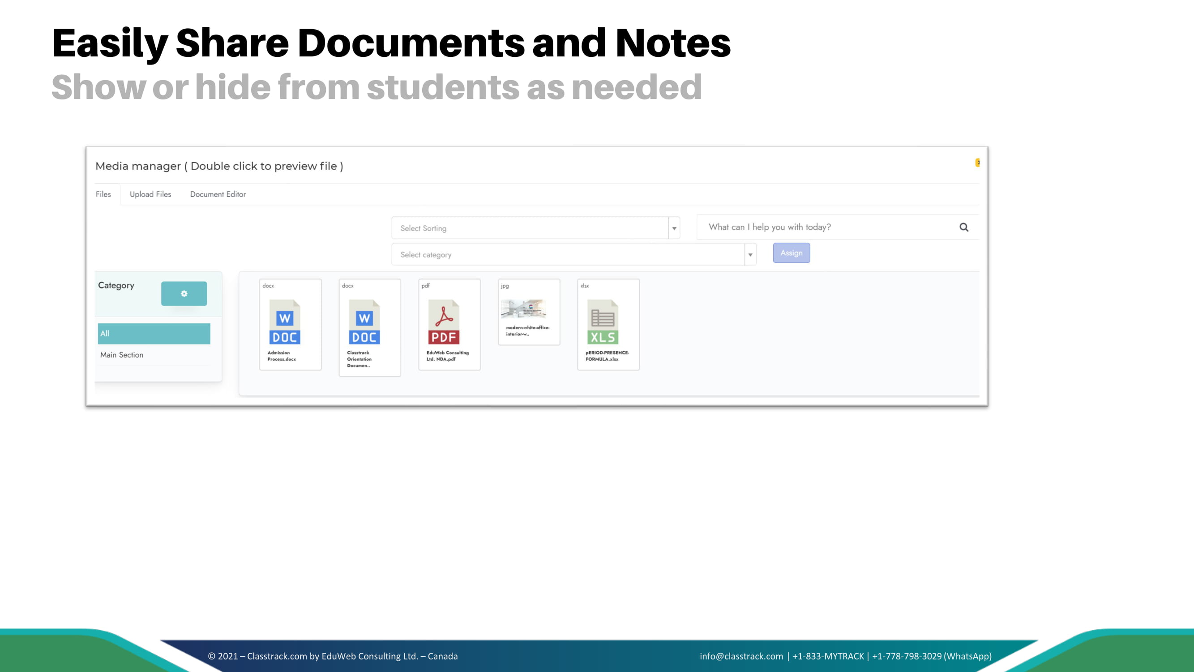This screenshot has width=1194, height=672.
Task: Select the EduWeb Consulting NDA PDF icon
Action: coord(444,322)
